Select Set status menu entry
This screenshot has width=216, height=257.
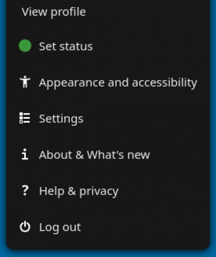(108, 46)
